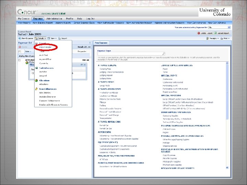Choose the Mileage expense type
This screenshot has width=247, height=185.
click(103, 102)
